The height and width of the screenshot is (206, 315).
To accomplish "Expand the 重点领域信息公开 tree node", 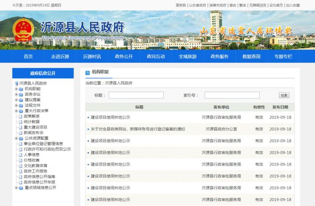I will [x=16, y=188].
